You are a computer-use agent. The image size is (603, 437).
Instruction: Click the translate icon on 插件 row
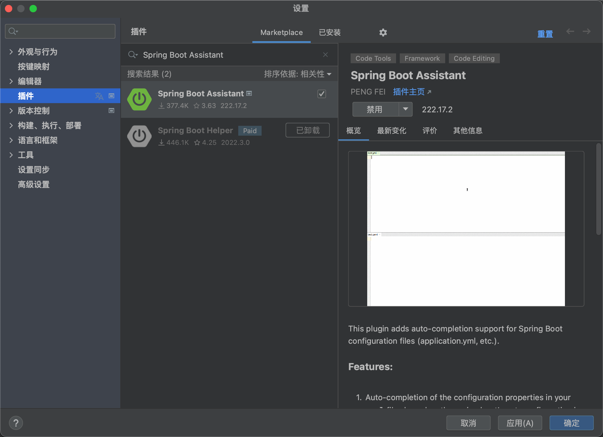point(99,96)
